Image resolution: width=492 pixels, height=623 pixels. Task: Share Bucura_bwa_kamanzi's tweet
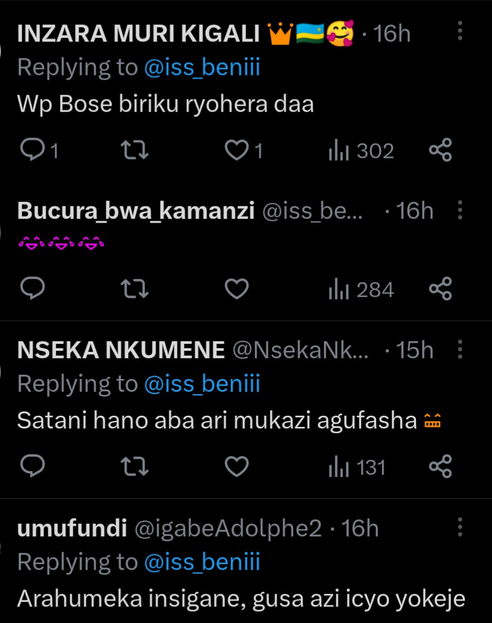440,290
